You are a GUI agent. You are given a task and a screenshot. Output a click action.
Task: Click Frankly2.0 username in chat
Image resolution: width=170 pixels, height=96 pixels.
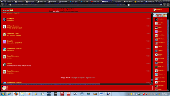pyautogui.click(x=11, y=18)
